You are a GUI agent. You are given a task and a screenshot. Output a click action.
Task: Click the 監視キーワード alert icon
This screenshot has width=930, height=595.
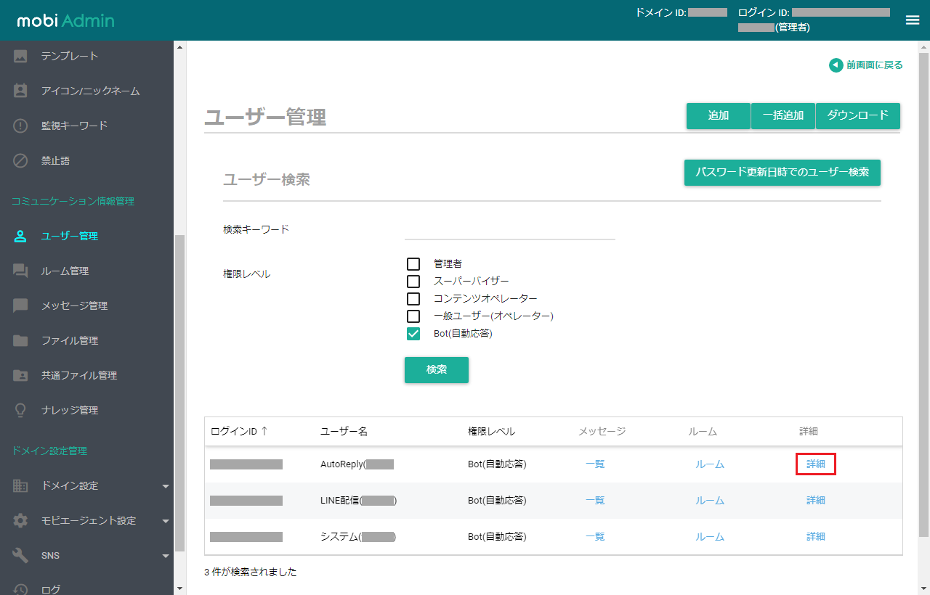20,126
